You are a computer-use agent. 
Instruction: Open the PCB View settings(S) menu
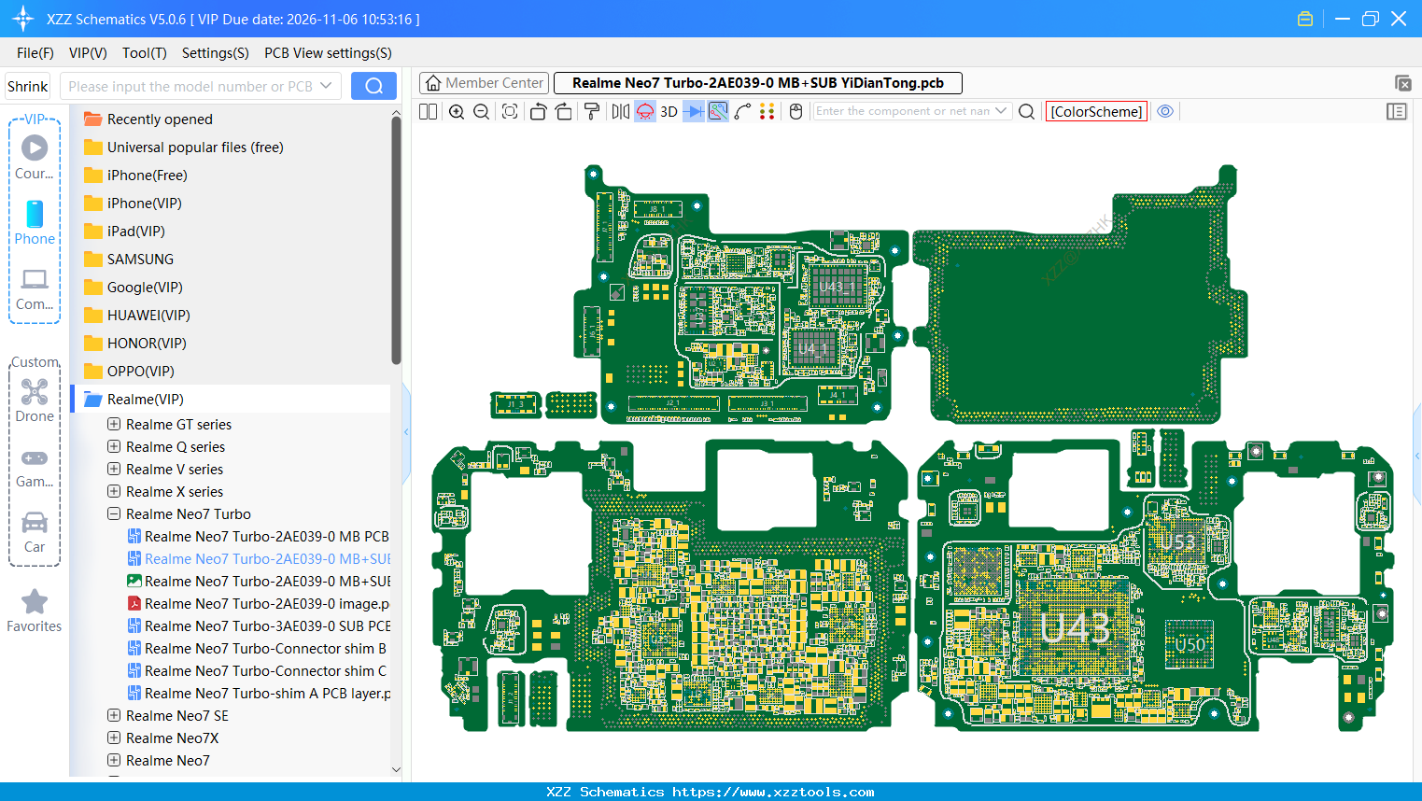click(328, 53)
